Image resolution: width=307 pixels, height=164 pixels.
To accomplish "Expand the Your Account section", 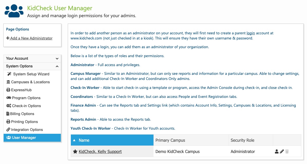I will pyautogui.click(x=32, y=58).
